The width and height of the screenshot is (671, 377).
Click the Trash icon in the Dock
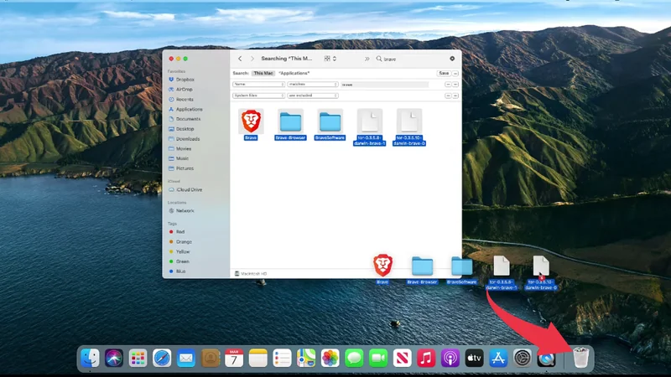coord(581,358)
